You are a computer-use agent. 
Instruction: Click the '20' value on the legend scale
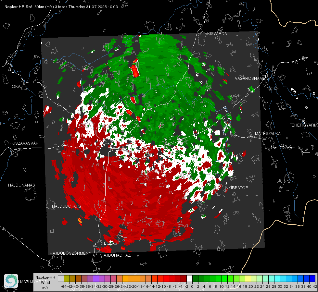tap(251, 286)
